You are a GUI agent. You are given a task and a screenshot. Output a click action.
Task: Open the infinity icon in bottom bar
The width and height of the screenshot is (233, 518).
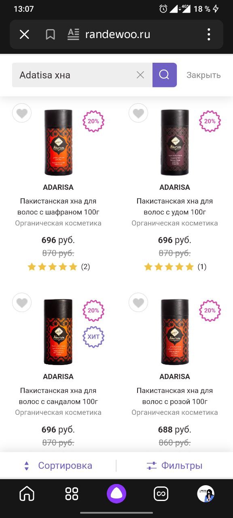click(x=161, y=494)
